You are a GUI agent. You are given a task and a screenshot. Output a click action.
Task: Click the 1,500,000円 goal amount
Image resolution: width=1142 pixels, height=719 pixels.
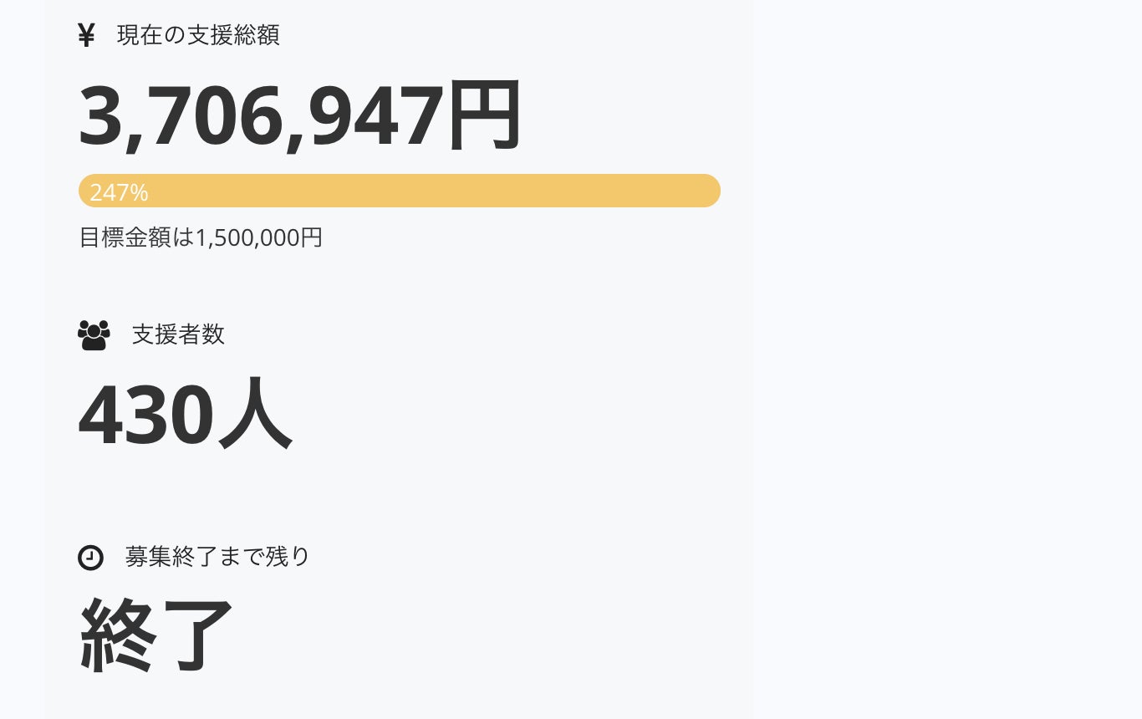(259, 237)
